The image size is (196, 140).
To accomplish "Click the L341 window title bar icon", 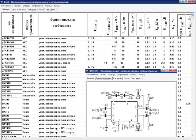I will tap(2, 2).
